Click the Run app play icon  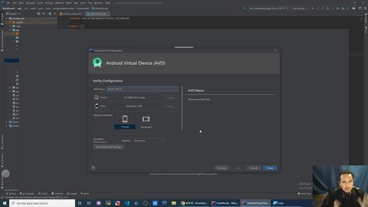(x=313, y=8)
